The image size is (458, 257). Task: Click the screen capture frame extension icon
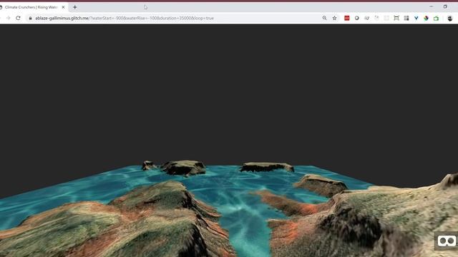396,18
